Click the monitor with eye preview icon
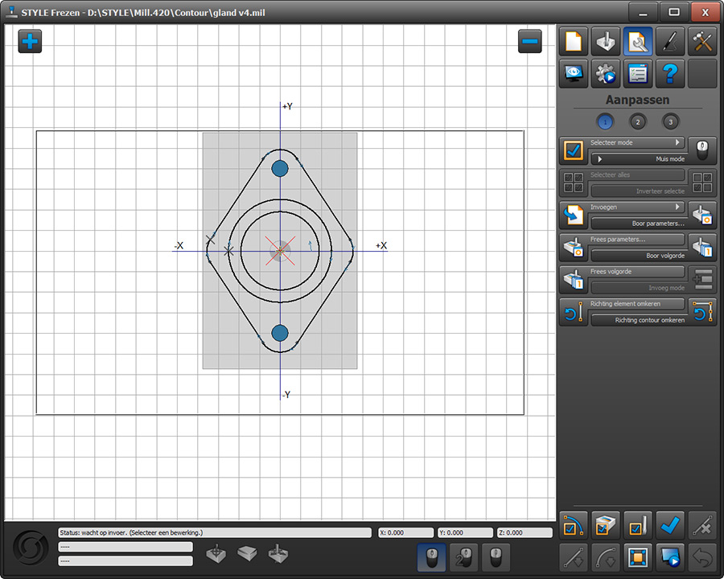Image resolution: width=724 pixels, height=579 pixels. click(x=574, y=73)
